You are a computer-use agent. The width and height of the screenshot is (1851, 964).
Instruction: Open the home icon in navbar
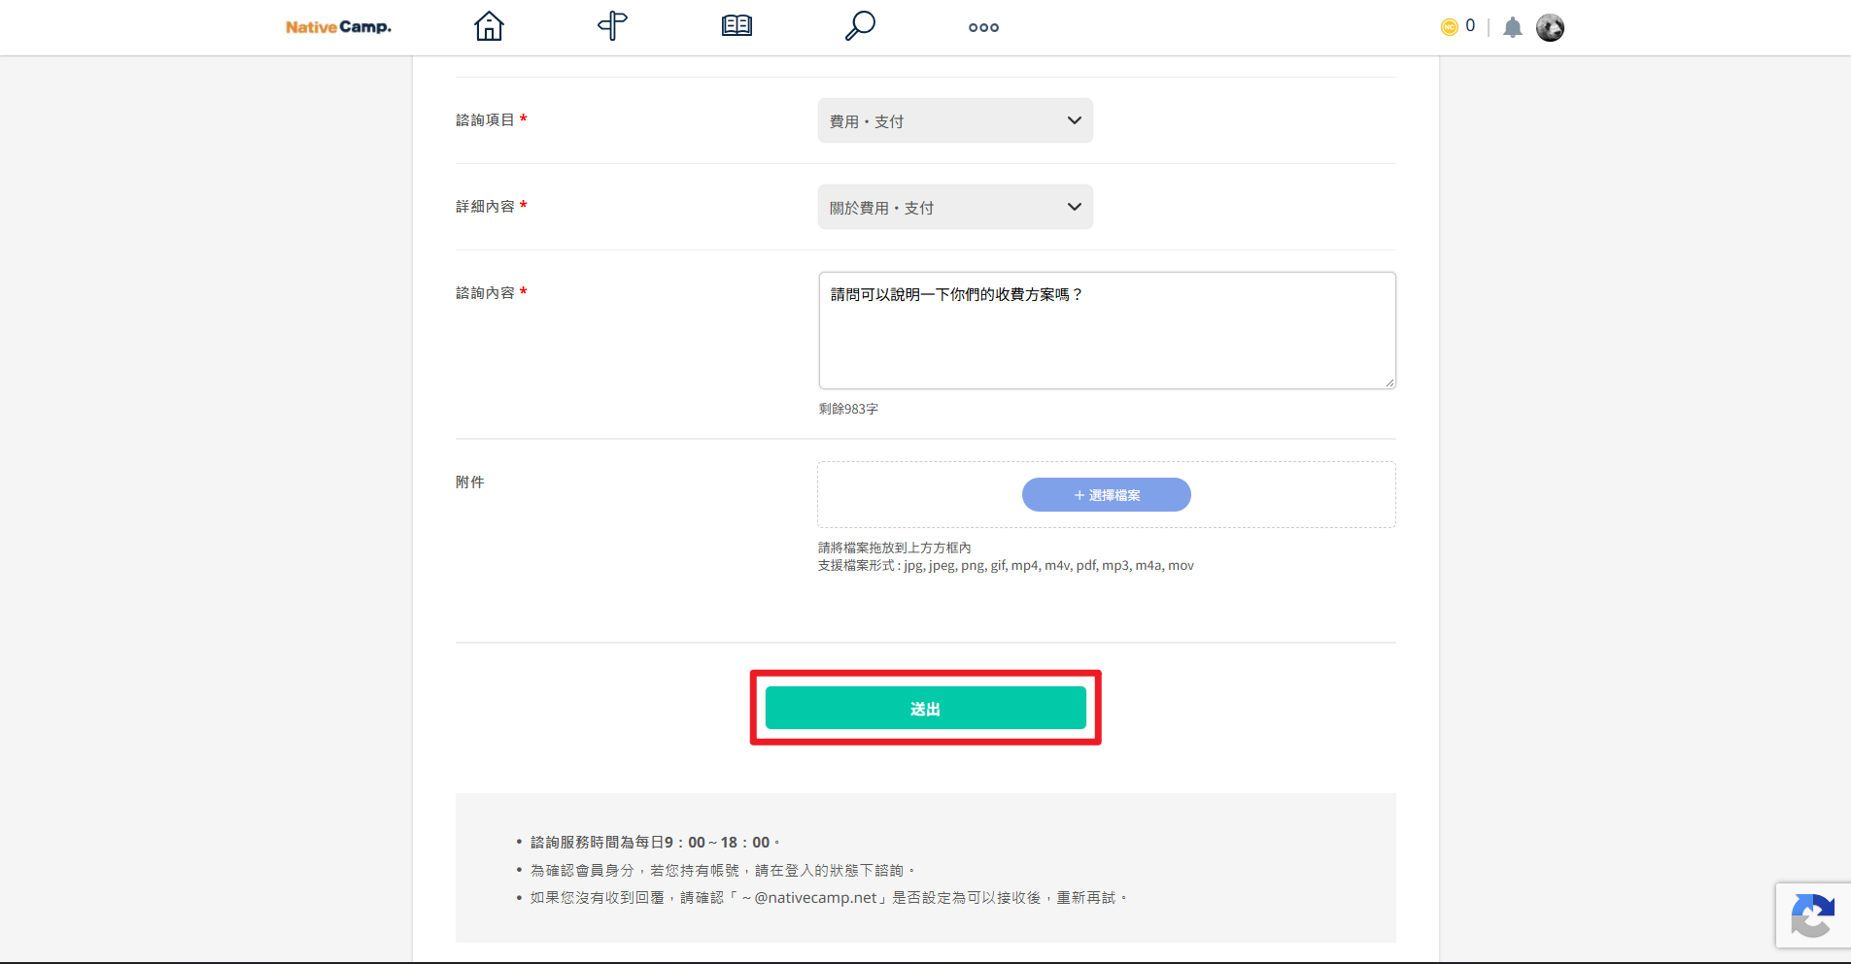(489, 26)
